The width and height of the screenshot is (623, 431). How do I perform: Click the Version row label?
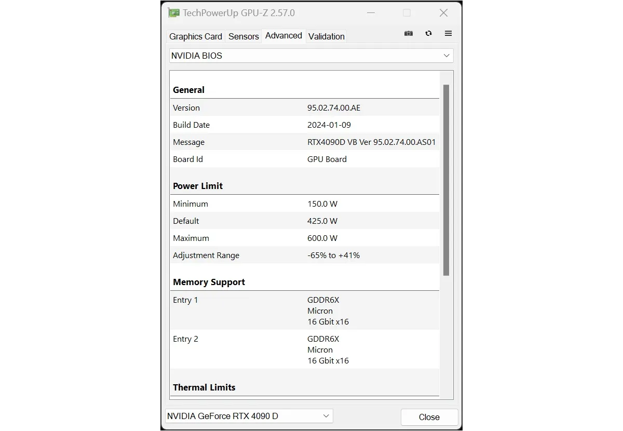point(186,108)
